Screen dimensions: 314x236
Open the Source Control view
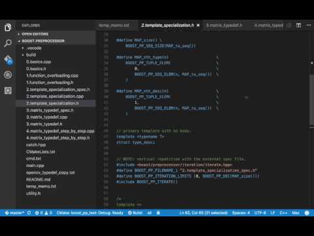(9, 60)
